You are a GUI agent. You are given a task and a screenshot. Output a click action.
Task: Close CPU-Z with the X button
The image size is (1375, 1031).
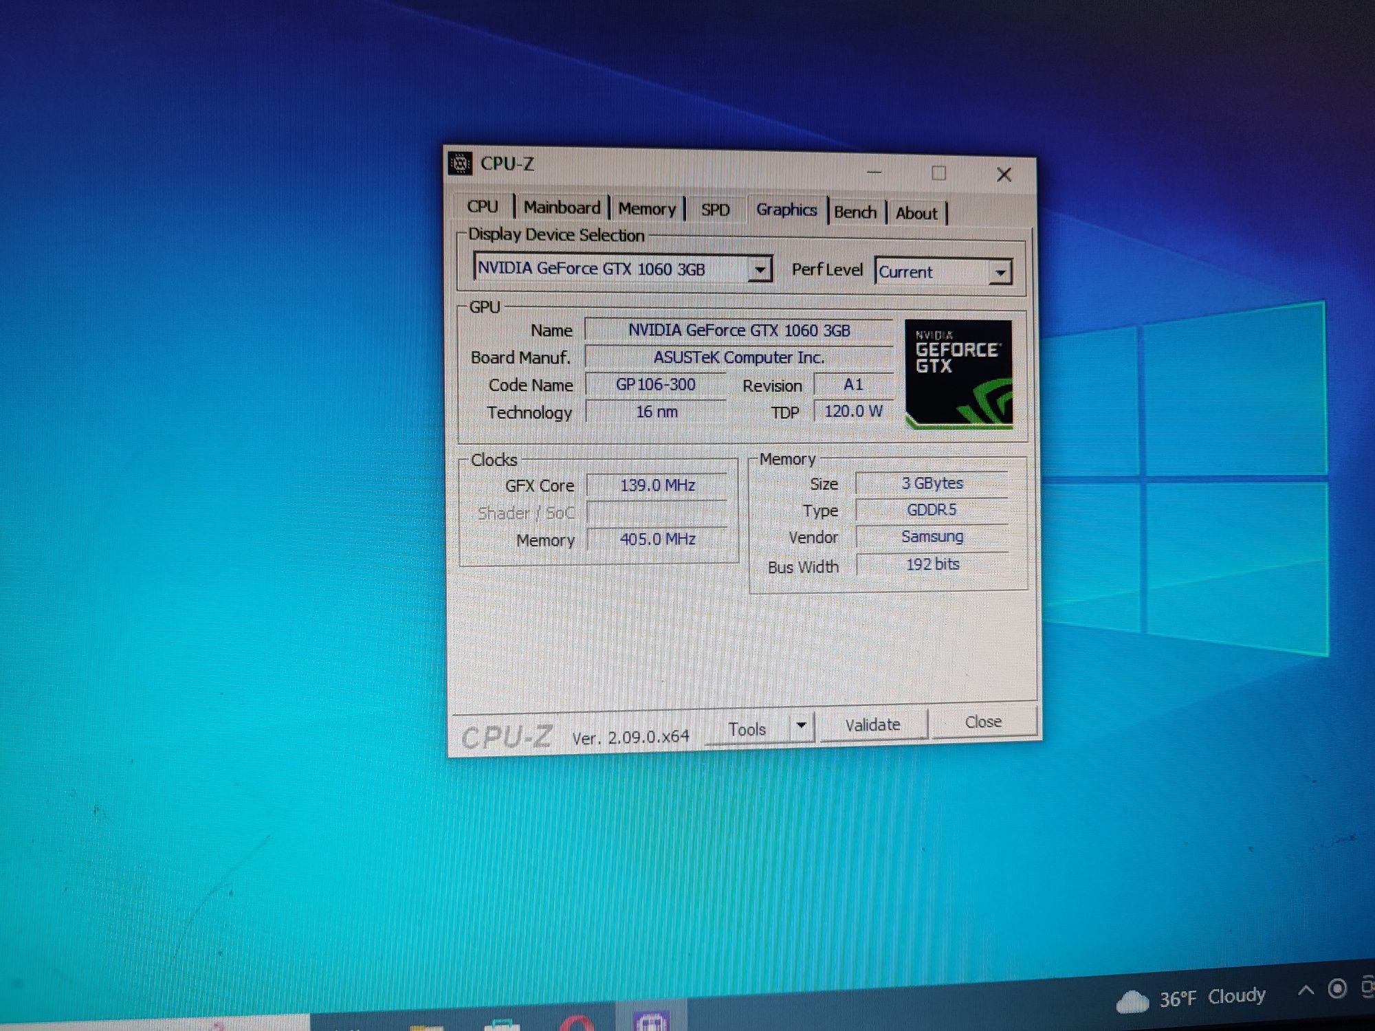point(1004,175)
